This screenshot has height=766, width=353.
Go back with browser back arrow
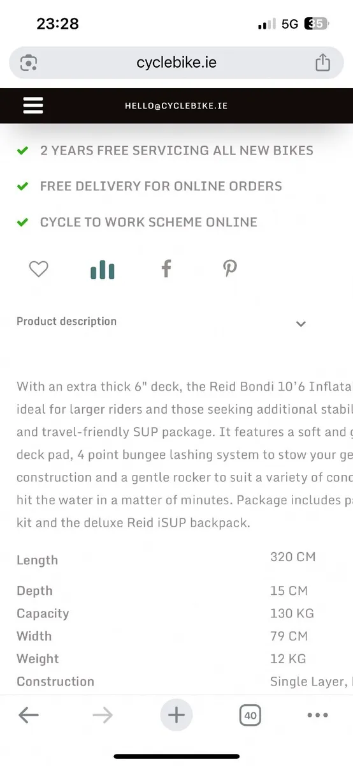coord(29,715)
